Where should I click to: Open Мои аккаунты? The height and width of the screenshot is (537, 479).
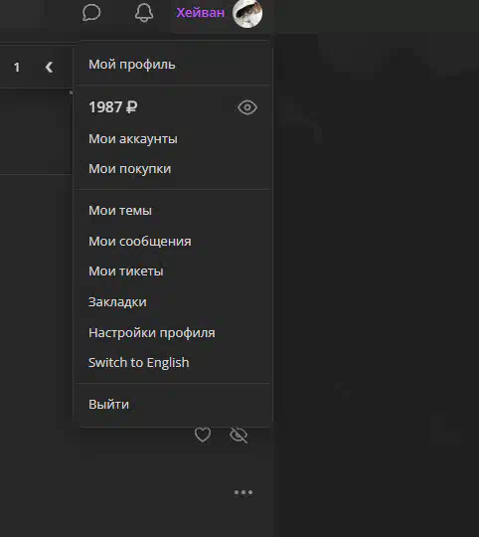[x=133, y=139]
